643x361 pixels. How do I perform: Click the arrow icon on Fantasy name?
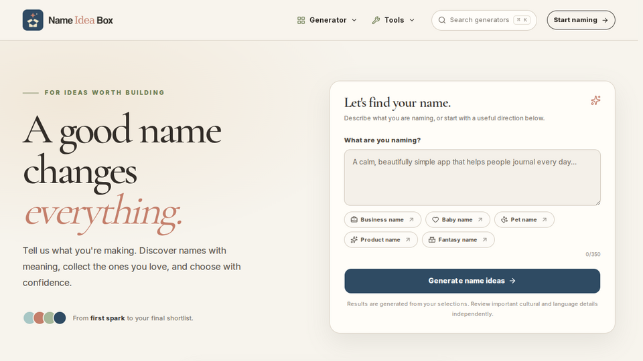[x=485, y=240]
